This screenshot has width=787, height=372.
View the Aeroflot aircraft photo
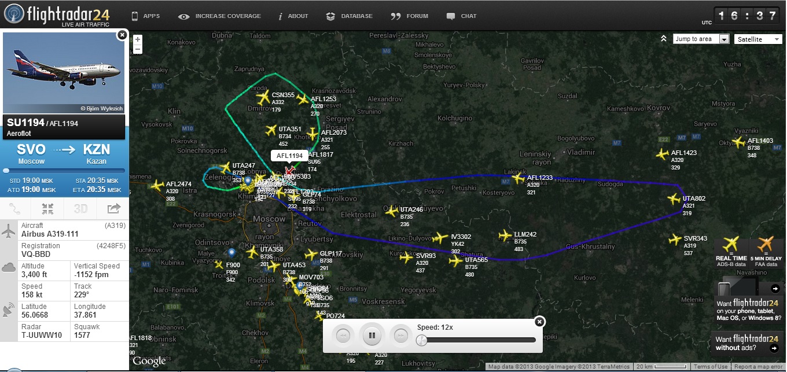click(x=64, y=73)
